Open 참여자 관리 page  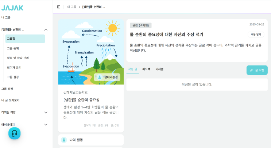coord(14,68)
